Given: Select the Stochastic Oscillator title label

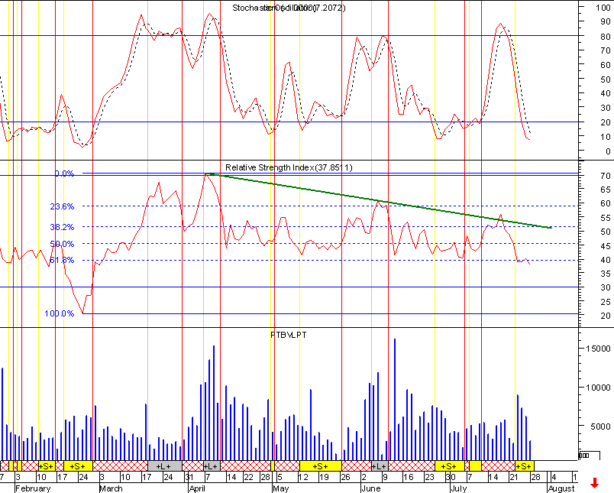Looking at the screenshot, I should click(x=289, y=8).
